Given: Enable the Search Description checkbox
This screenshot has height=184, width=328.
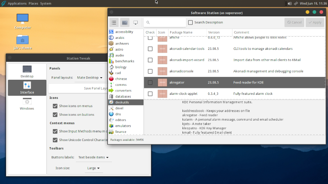Looking at the screenshot, I should (190, 22).
